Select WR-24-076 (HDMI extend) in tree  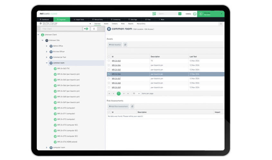pos(67,142)
